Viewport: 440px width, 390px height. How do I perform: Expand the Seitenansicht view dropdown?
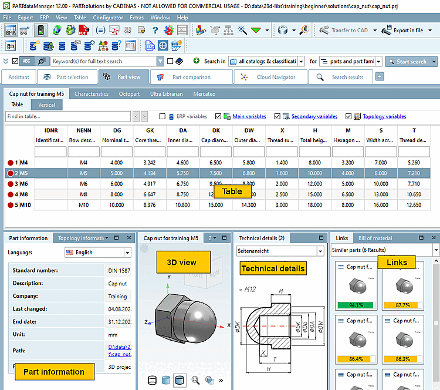[320, 251]
